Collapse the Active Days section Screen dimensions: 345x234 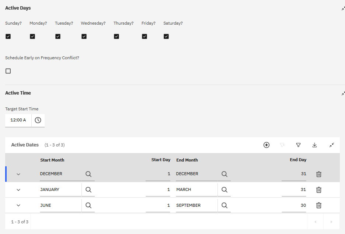(x=343, y=8)
